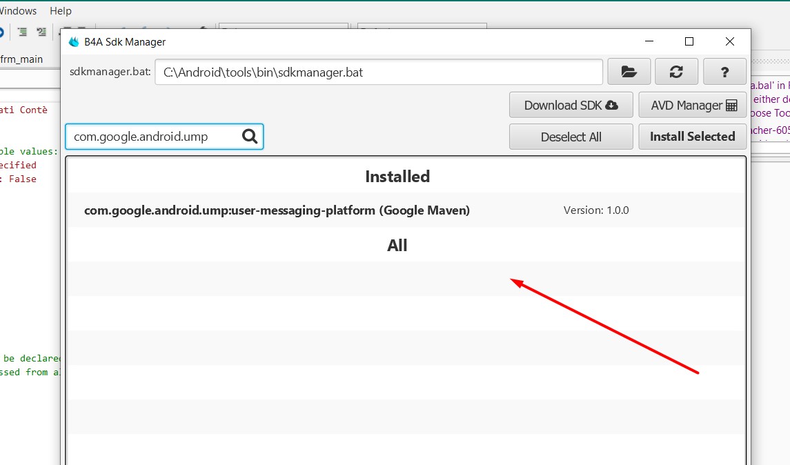Screen dimensions: 790x465
Task: Focus the com.google.android.ump search field
Action: 164,137
